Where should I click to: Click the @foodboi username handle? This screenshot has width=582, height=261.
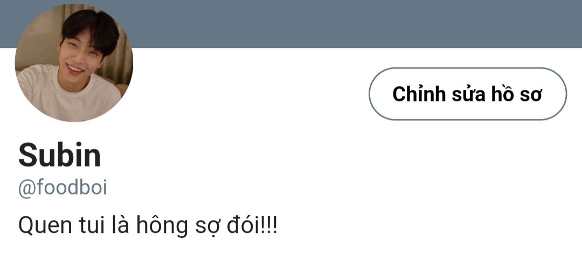[x=63, y=188]
